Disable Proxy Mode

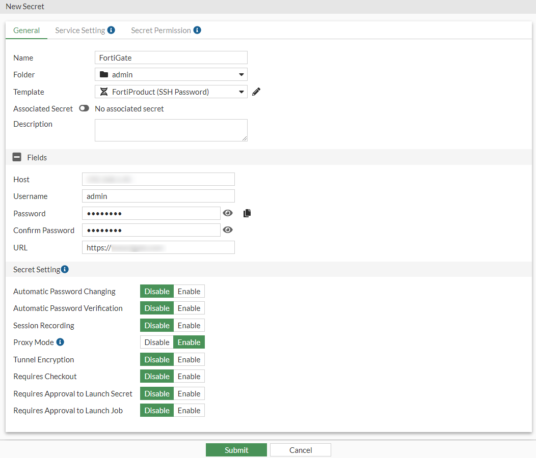[156, 342]
